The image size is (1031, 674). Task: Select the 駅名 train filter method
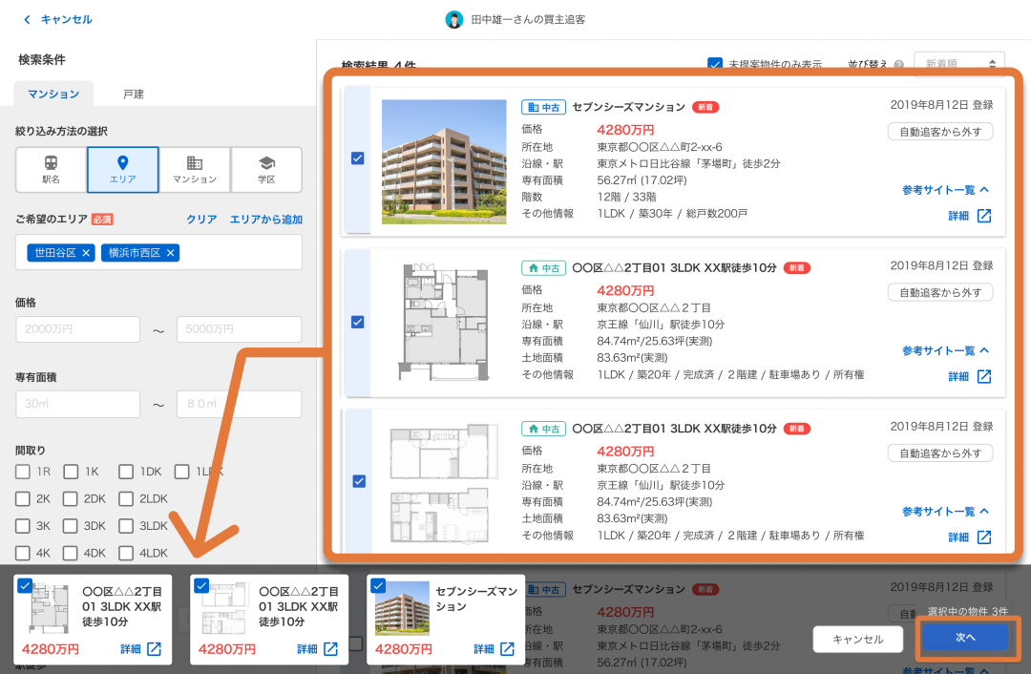click(x=51, y=170)
